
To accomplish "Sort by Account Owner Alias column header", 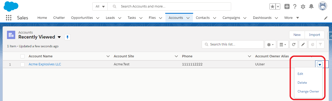I will (x=272, y=56).
